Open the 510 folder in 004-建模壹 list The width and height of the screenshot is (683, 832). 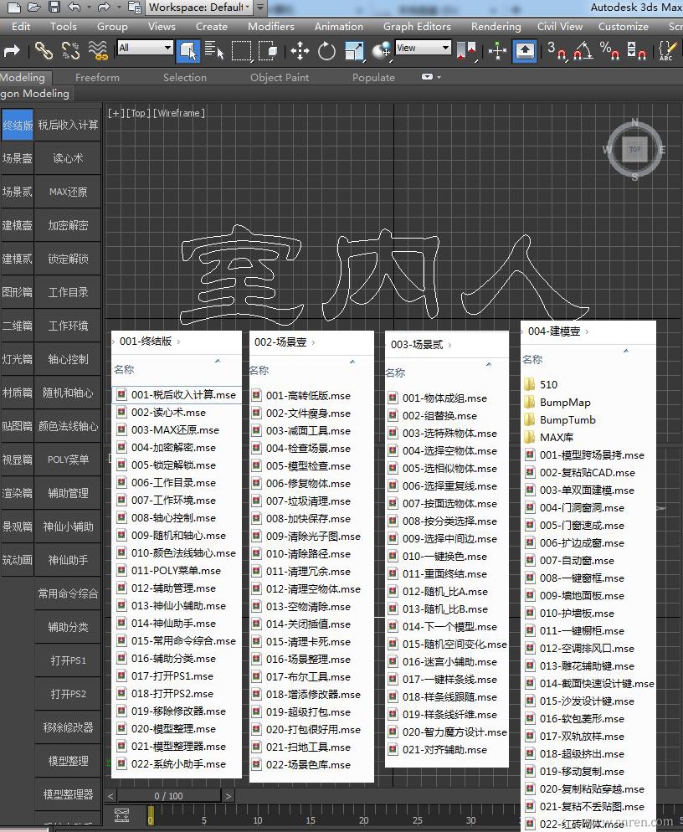tap(541, 385)
